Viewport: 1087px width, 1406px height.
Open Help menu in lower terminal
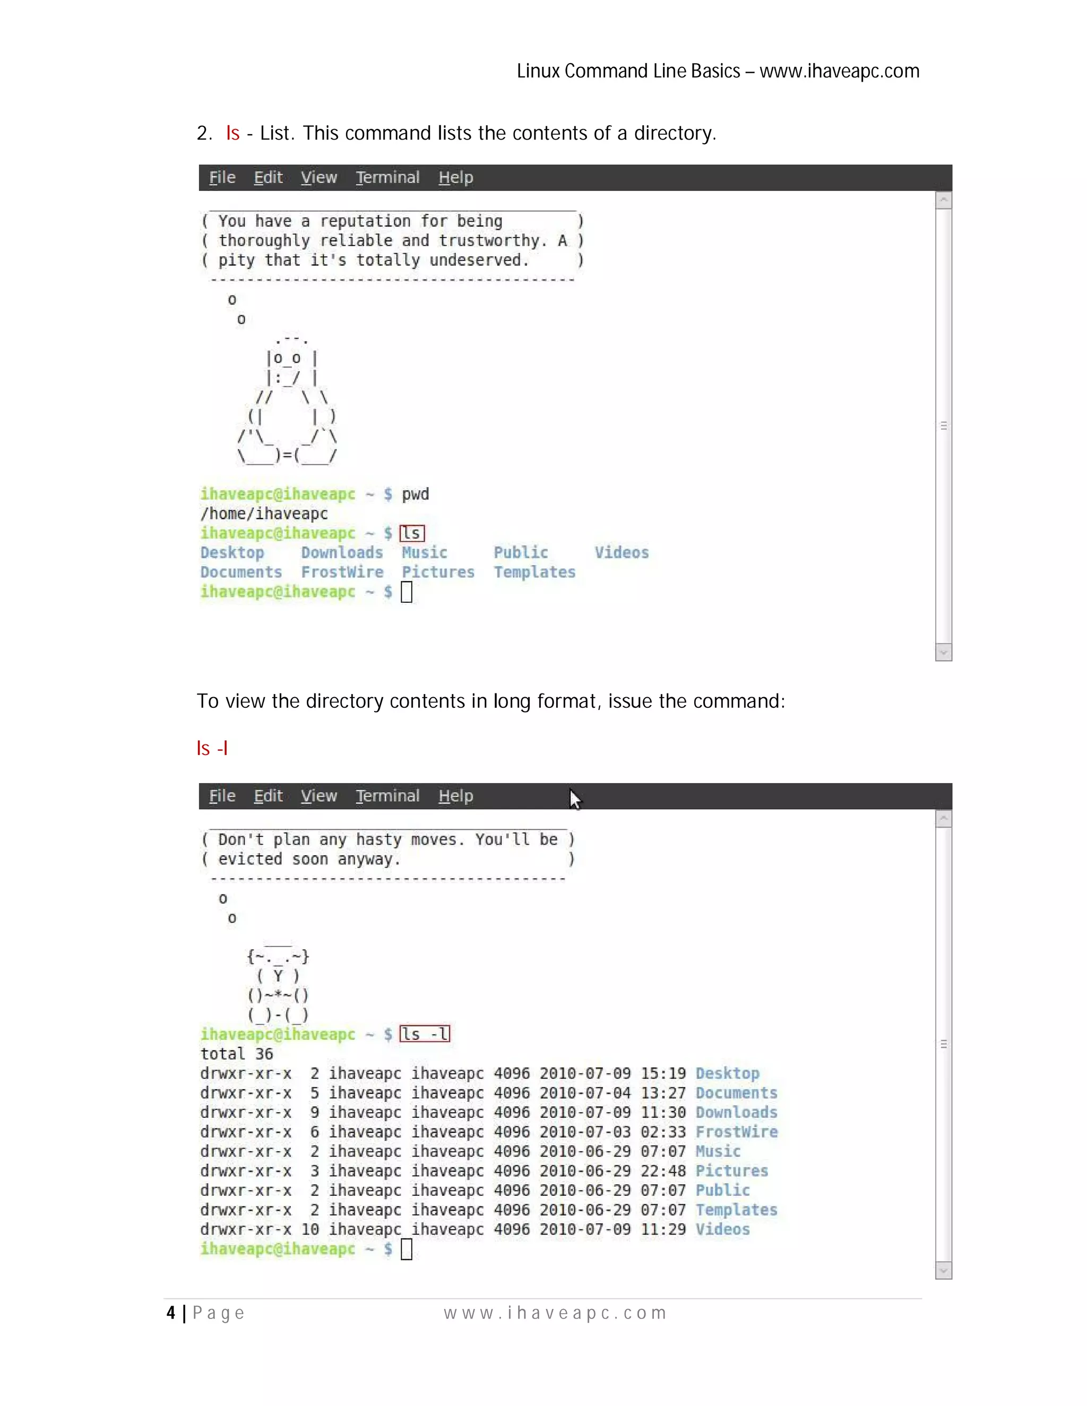coord(456,796)
